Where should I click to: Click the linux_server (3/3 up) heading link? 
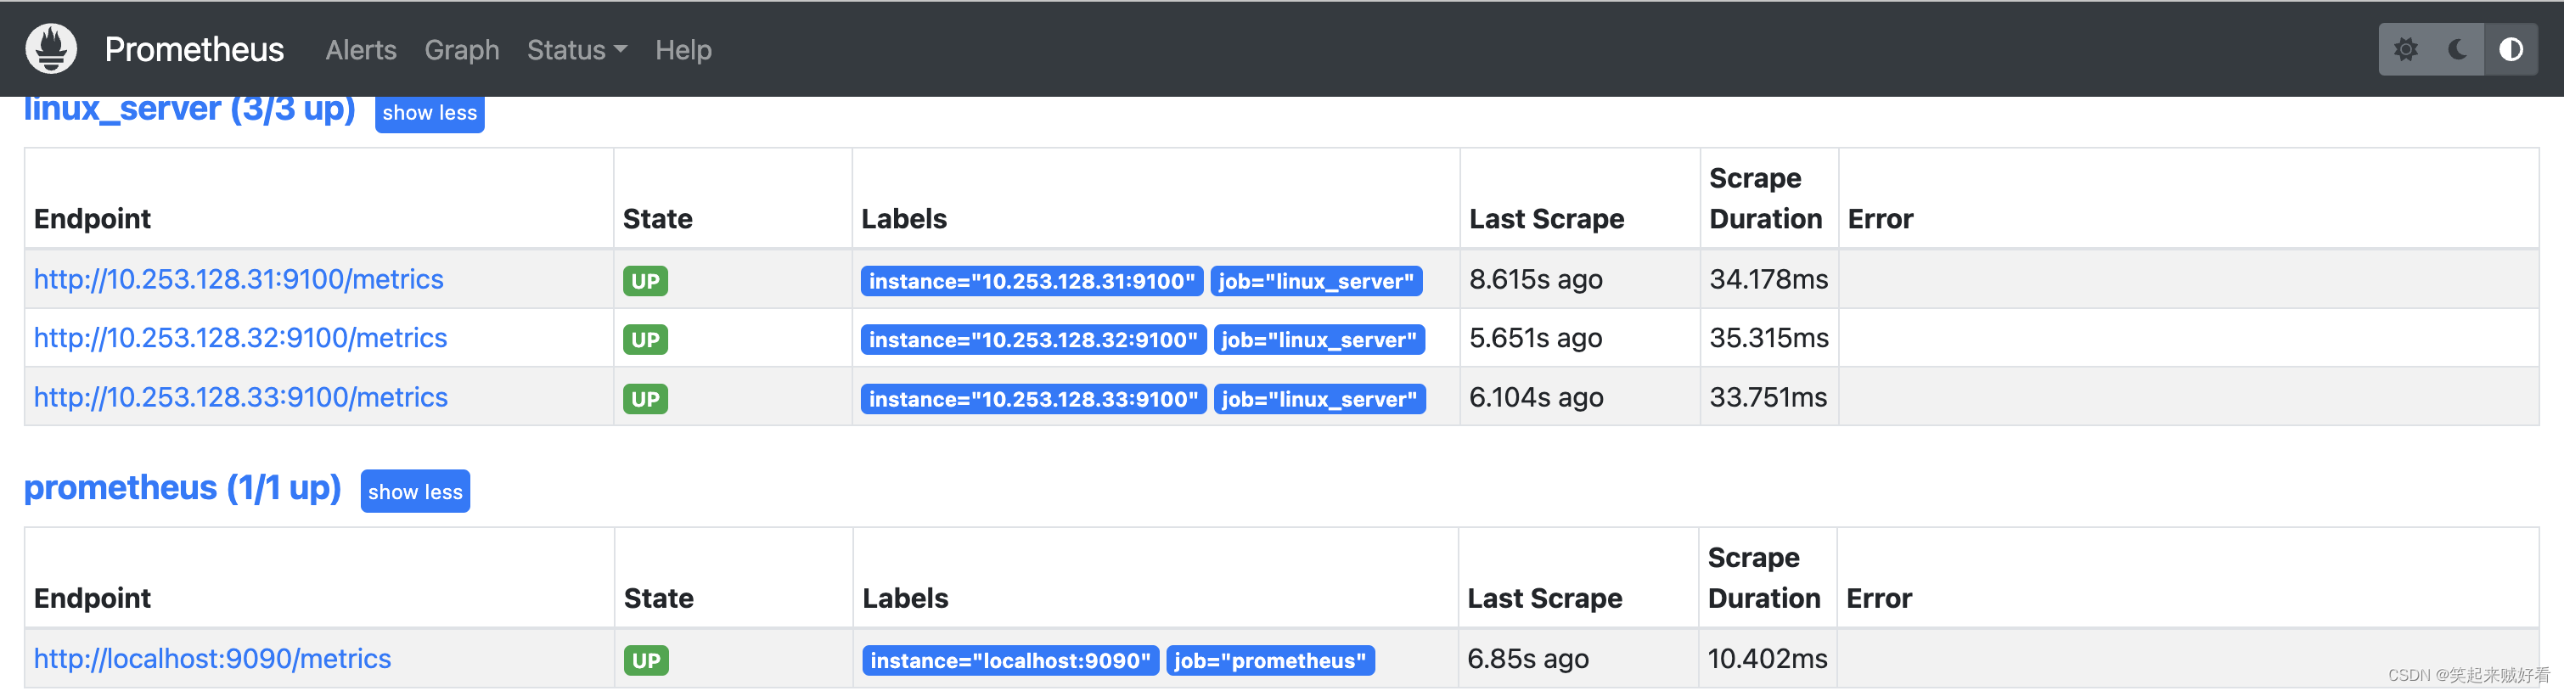(189, 110)
